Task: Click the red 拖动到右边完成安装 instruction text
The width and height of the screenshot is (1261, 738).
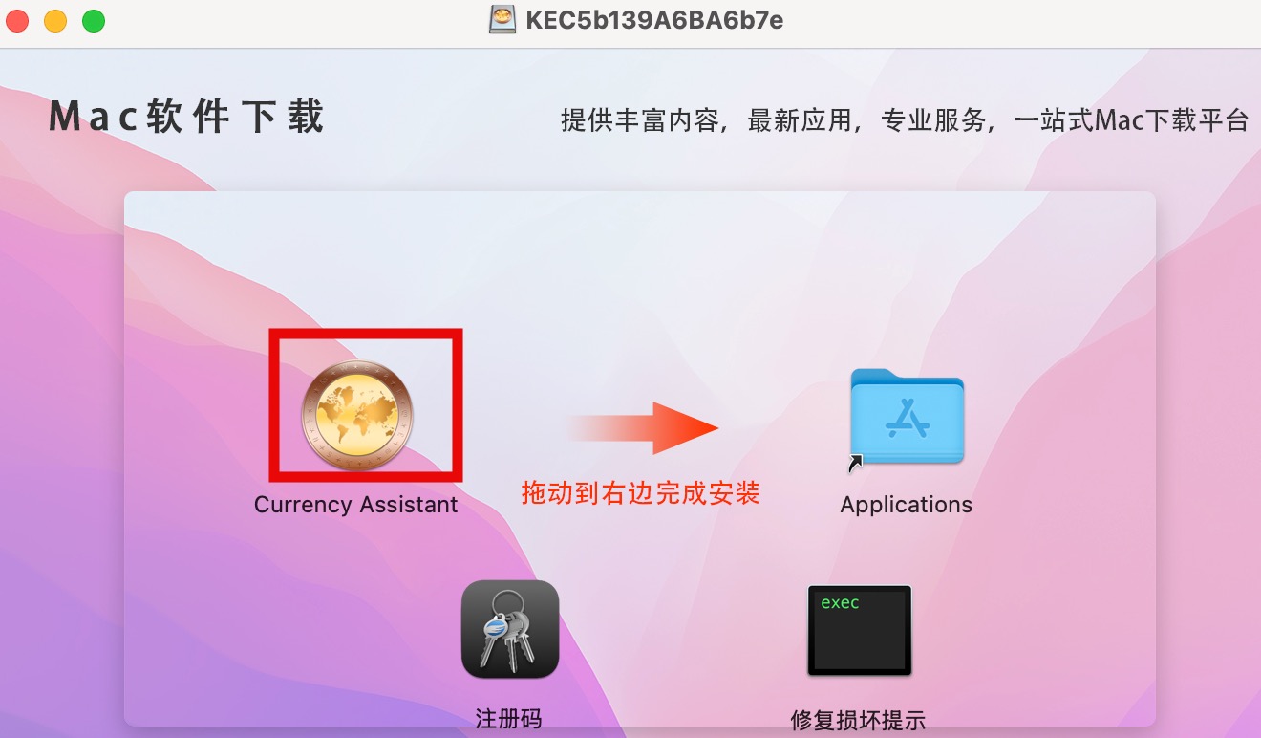Action: tap(640, 492)
